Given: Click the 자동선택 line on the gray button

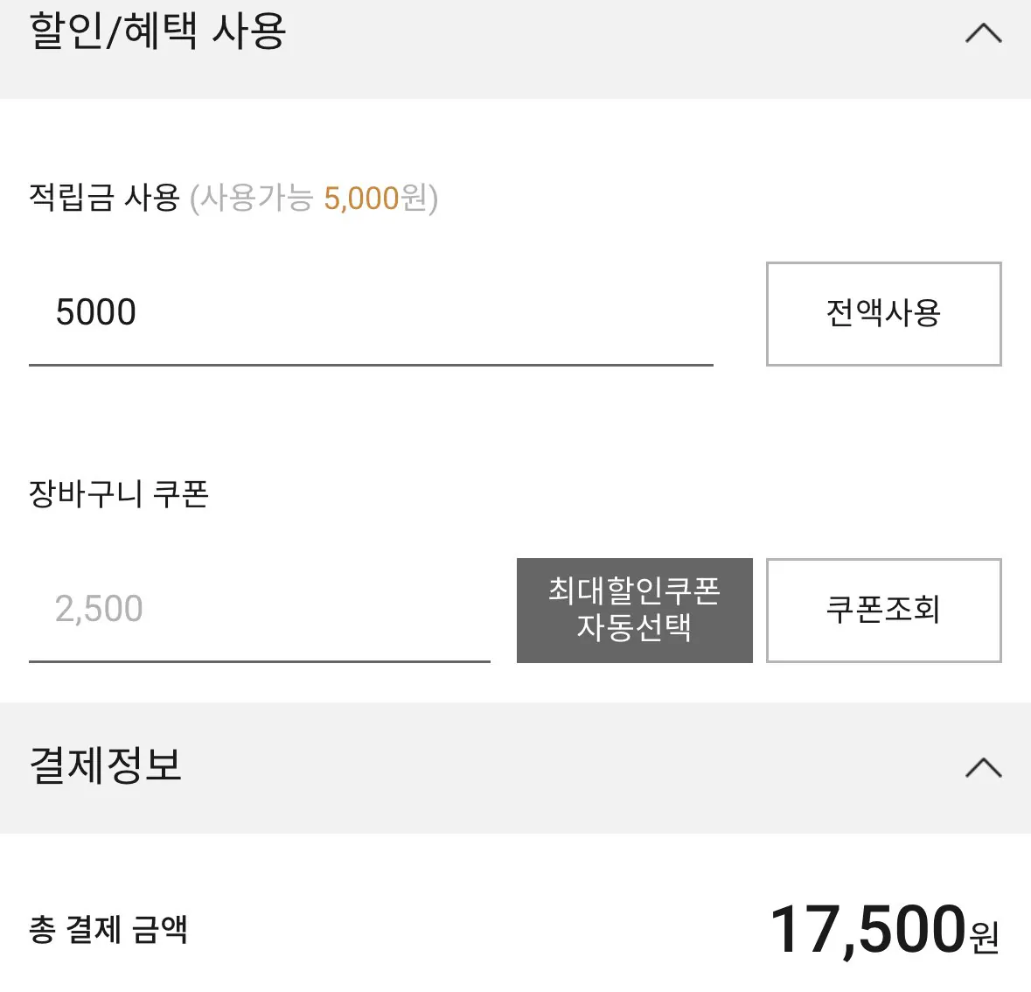Looking at the screenshot, I should 634,627.
